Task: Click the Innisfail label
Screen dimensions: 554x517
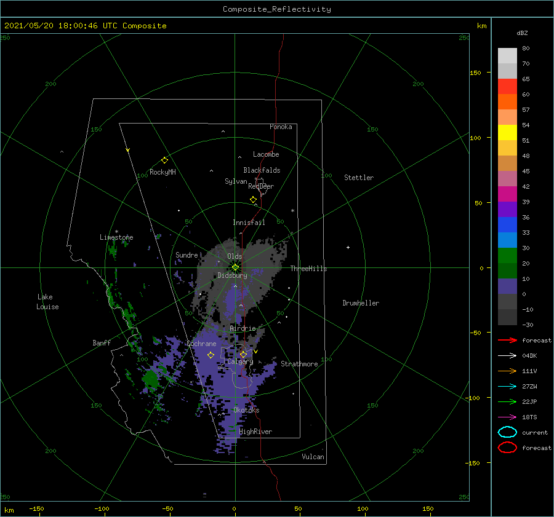Action: tap(249, 223)
